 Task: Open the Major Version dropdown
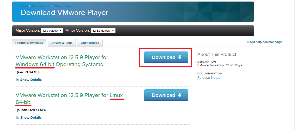point(52,31)
